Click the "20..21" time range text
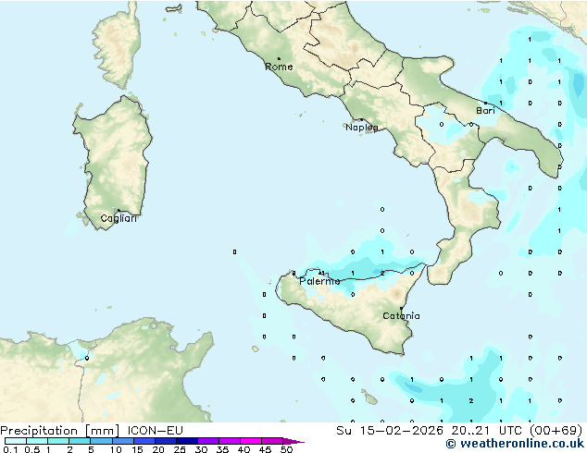Screen dimensions: 587x453 pos(470,431)
